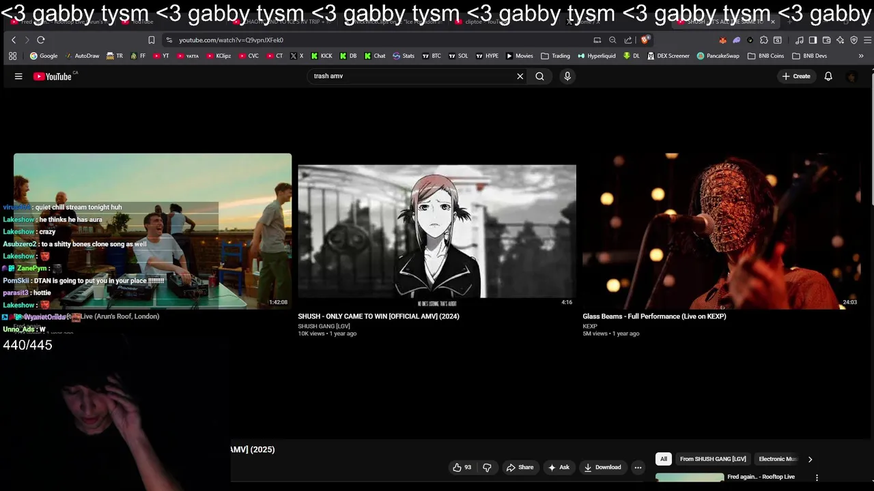Open options for 'Fred again.. - Rooftop Live'
Screen dimensions: 874x491
(817, 477)
